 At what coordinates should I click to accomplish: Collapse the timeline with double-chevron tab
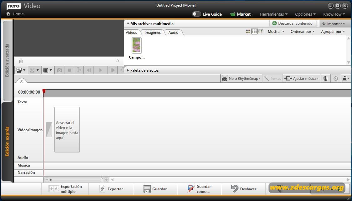click(21, 81)
